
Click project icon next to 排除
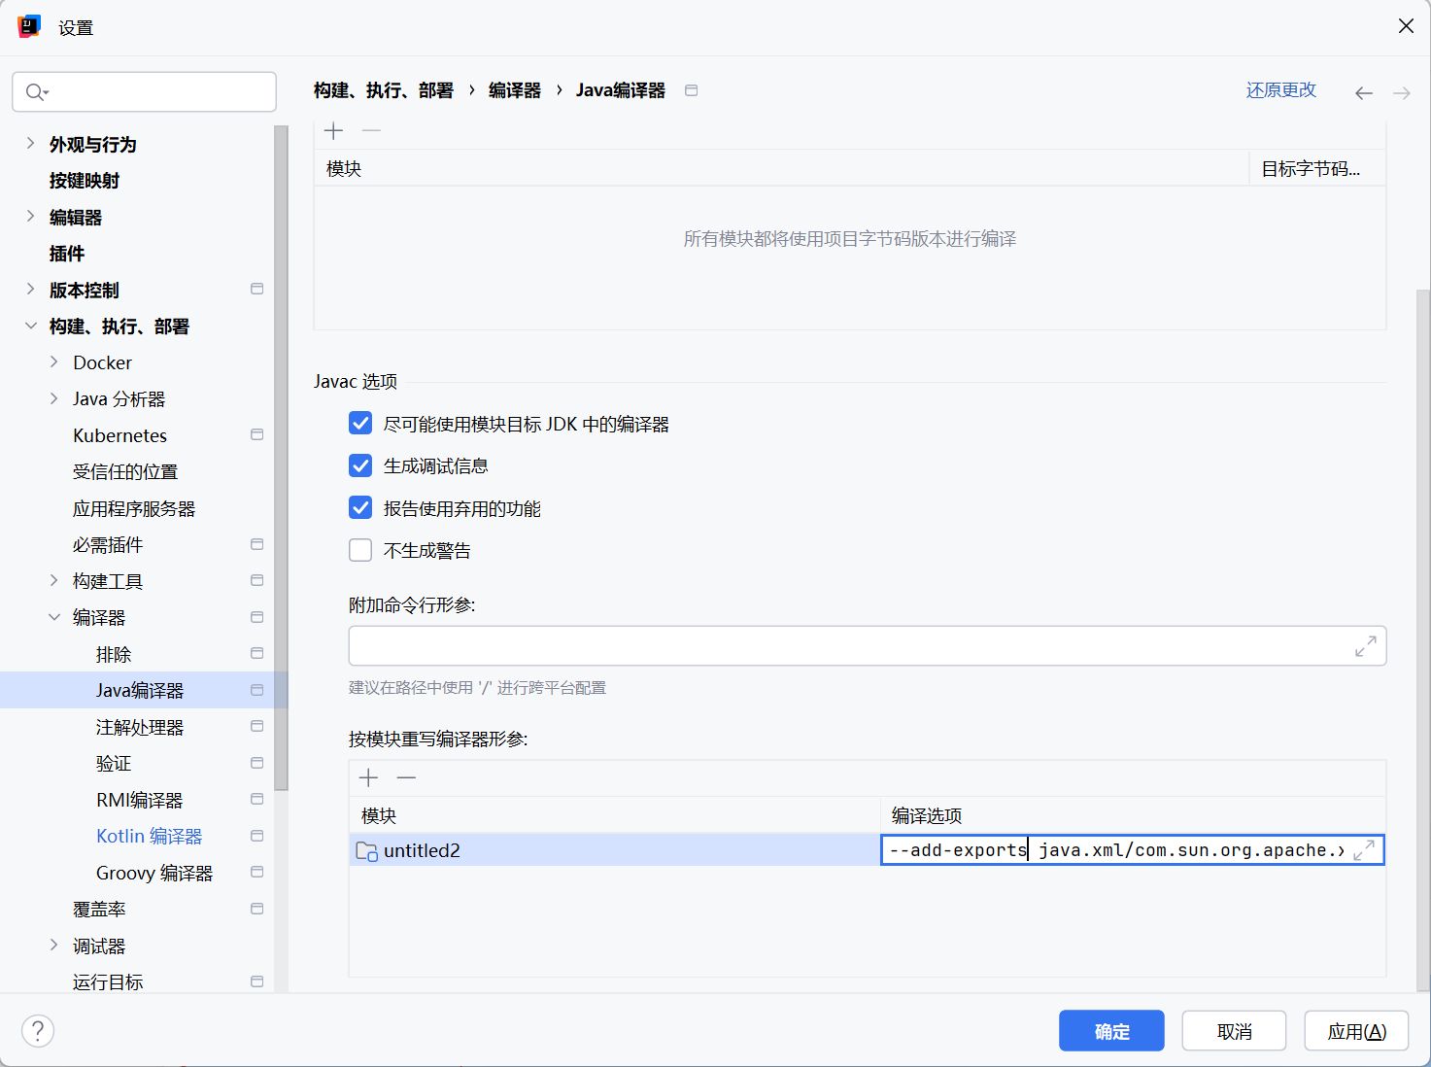coord(257,653)
